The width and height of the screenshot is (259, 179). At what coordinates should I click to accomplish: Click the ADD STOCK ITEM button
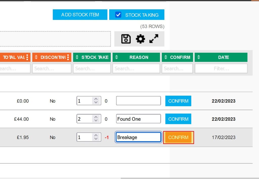click(x=80, y=14)
